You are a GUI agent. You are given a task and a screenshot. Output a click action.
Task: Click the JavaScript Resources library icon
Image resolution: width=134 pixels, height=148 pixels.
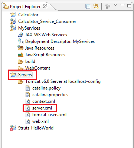[20, 55]
